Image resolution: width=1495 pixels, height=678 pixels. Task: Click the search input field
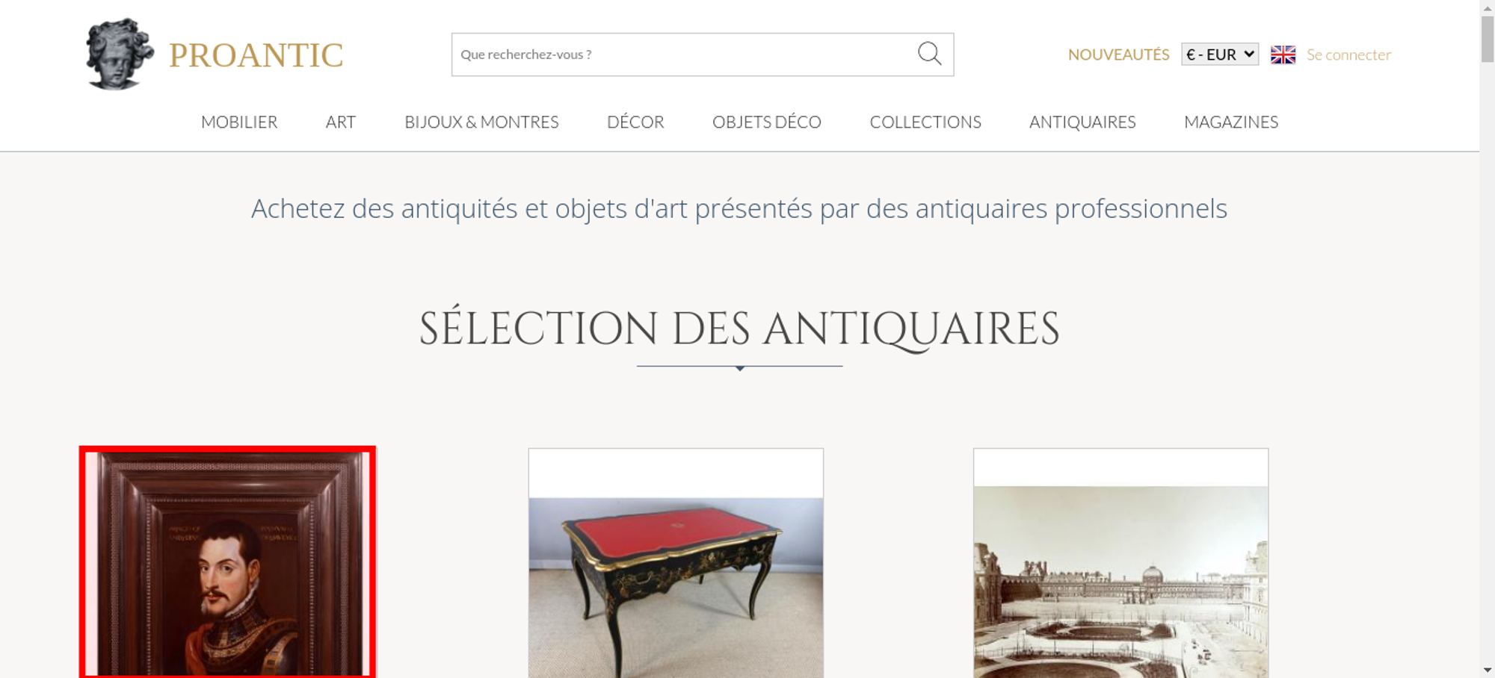(x=684, y=55)
